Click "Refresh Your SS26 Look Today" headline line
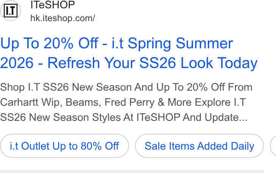276x173 pixels. (152, 63)
